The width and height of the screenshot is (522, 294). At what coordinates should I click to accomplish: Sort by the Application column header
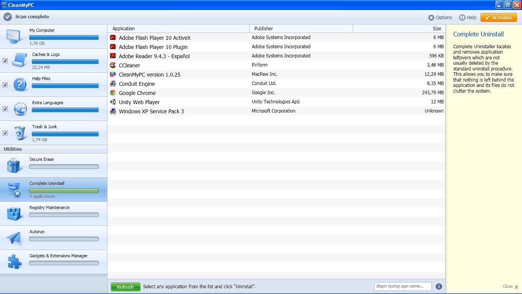click(x=178, y=28)
